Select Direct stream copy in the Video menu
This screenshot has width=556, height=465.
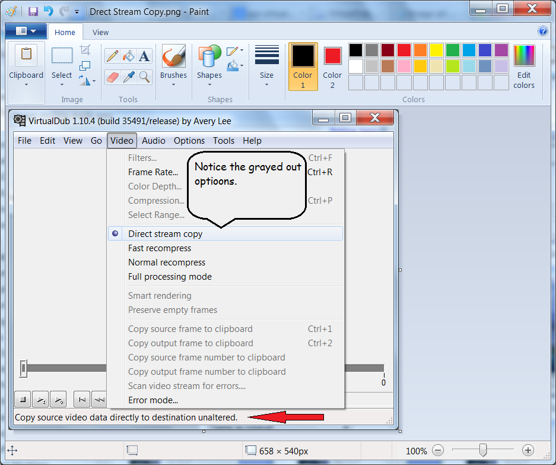tap(225, 233)
